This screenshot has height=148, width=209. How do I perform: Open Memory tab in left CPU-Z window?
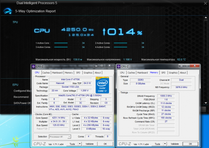[69, 73]
